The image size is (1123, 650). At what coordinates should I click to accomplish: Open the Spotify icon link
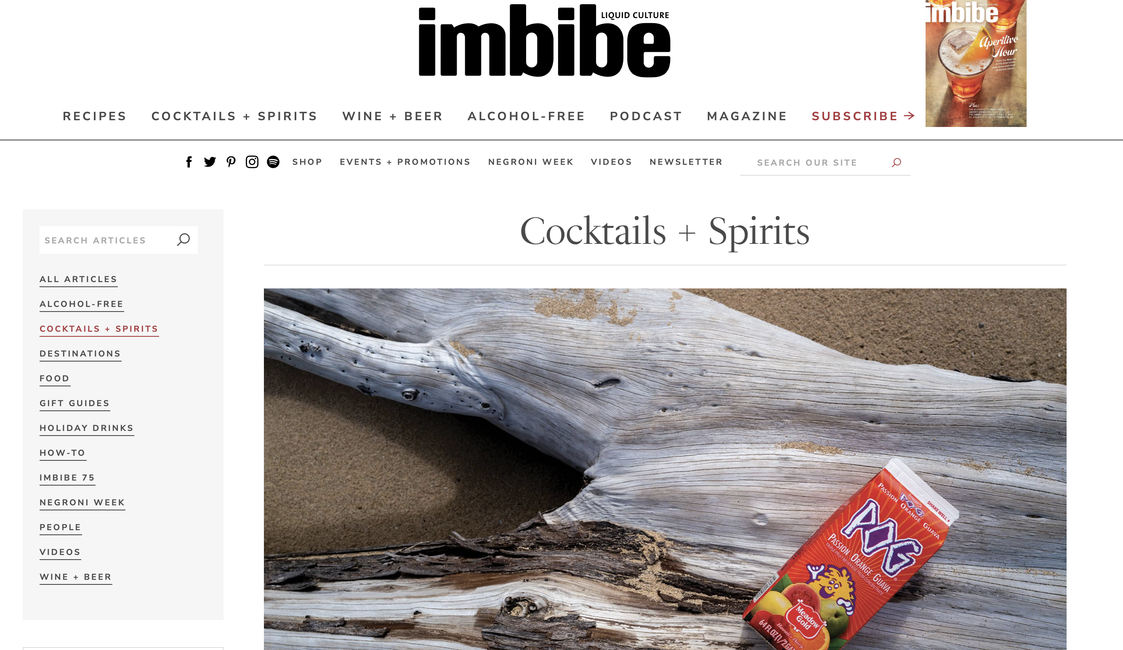tap(273, 162)
